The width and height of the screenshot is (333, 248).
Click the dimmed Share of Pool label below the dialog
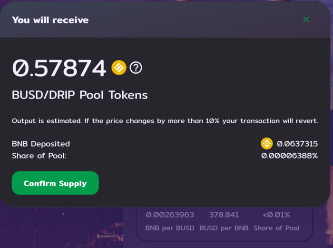pyautogui.click(x=276, y=228)
